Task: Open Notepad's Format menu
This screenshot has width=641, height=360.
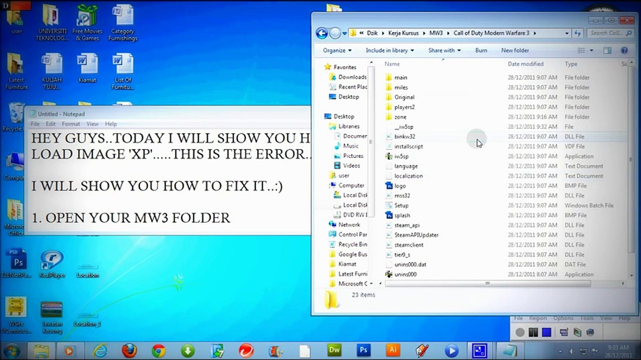Action: pyautogui.click(x=71, y=124)
